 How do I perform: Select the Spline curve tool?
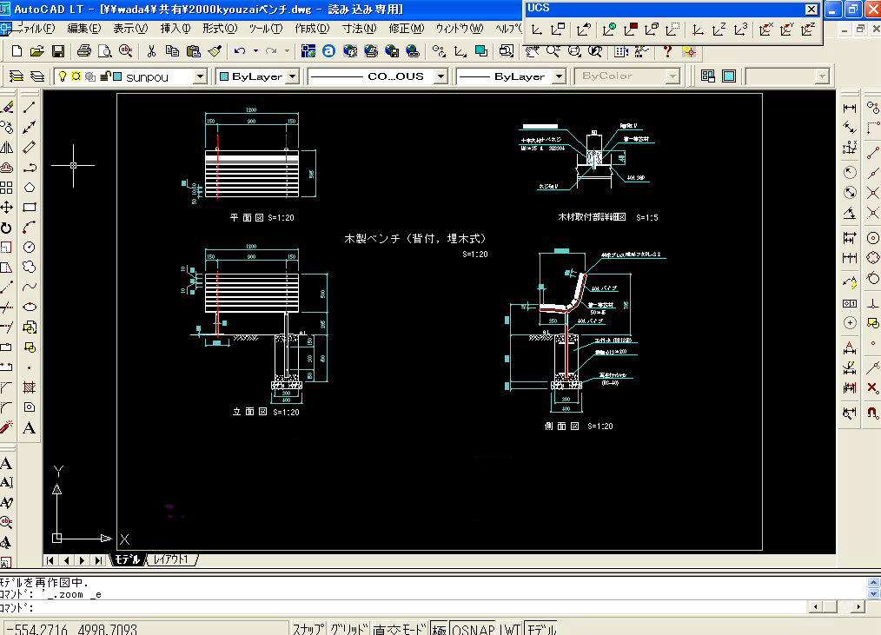click(x=30, y=288)
